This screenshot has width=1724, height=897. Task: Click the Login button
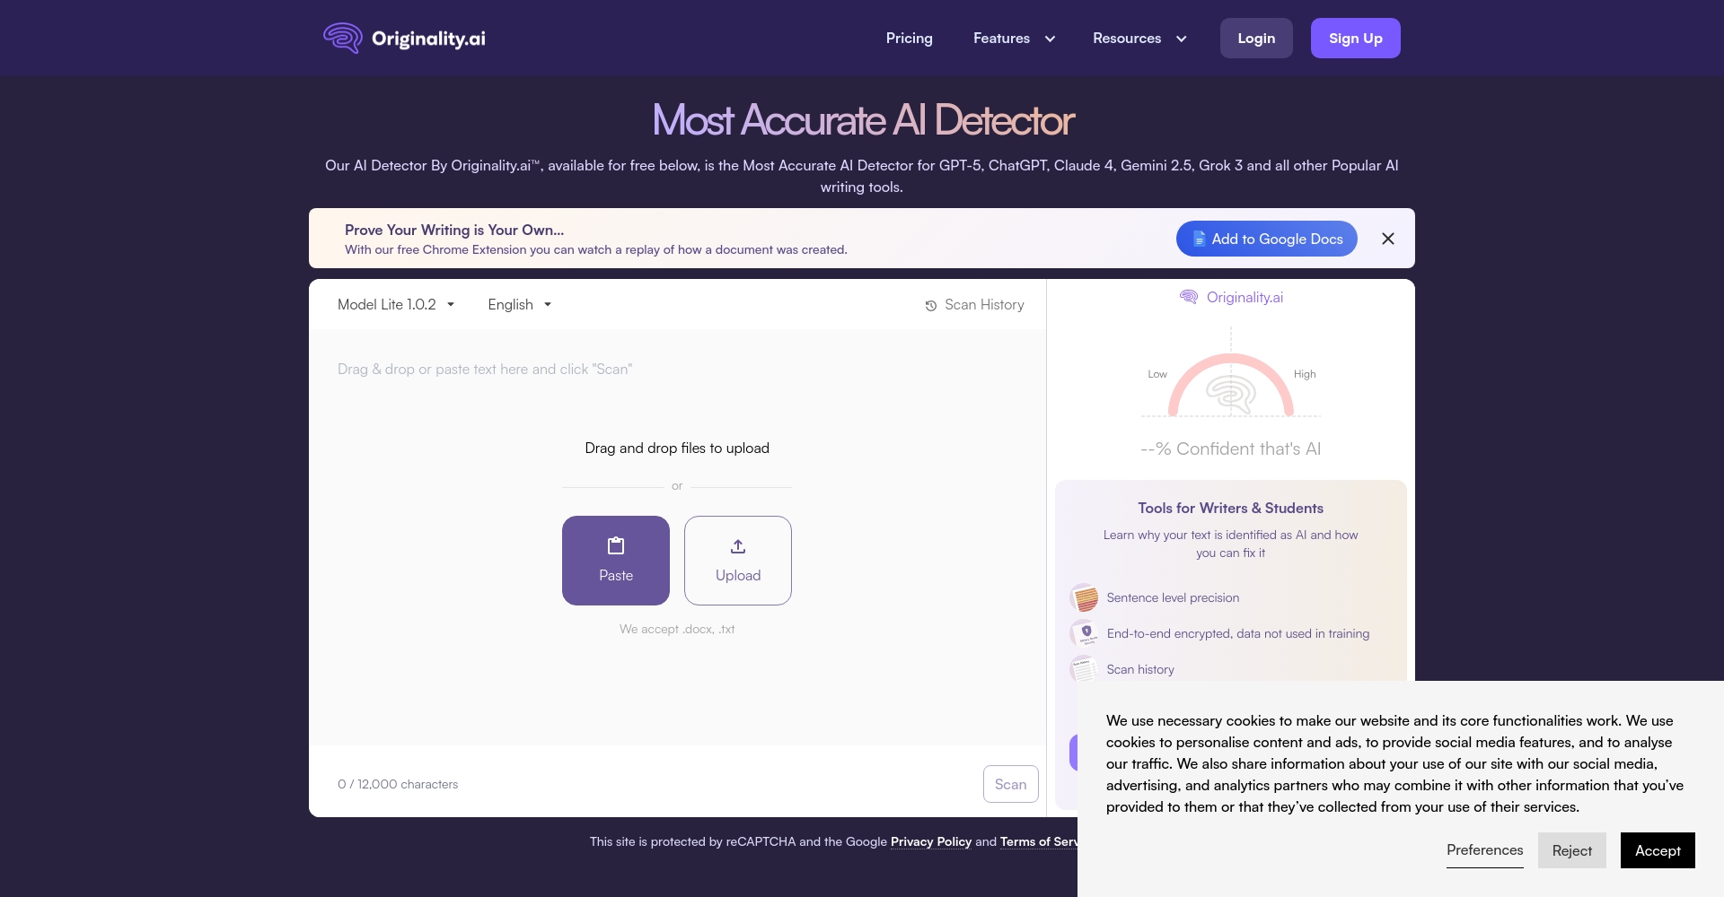(1255, 39)
